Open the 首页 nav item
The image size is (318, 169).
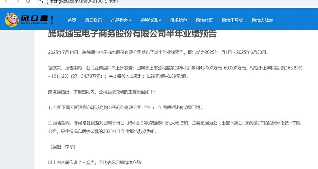point(72,20)
